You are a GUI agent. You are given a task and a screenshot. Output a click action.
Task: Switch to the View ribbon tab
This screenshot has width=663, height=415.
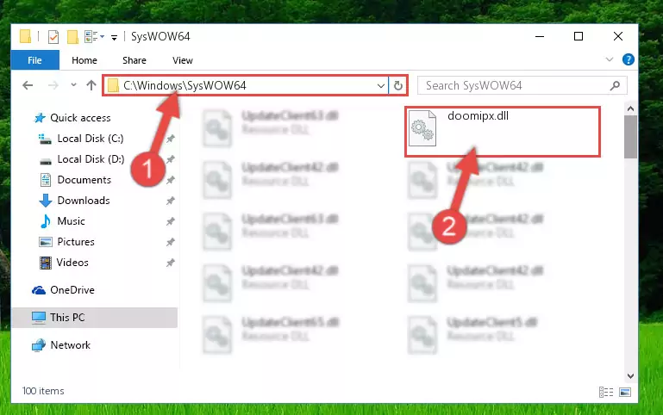point(183,60)
